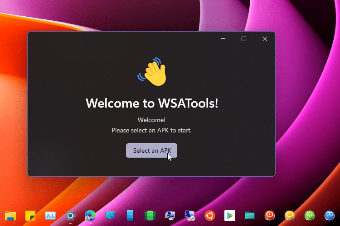This screenshot has width=340, height=226.
Task: Minimize the WSATools window
Action: [223, 39]
